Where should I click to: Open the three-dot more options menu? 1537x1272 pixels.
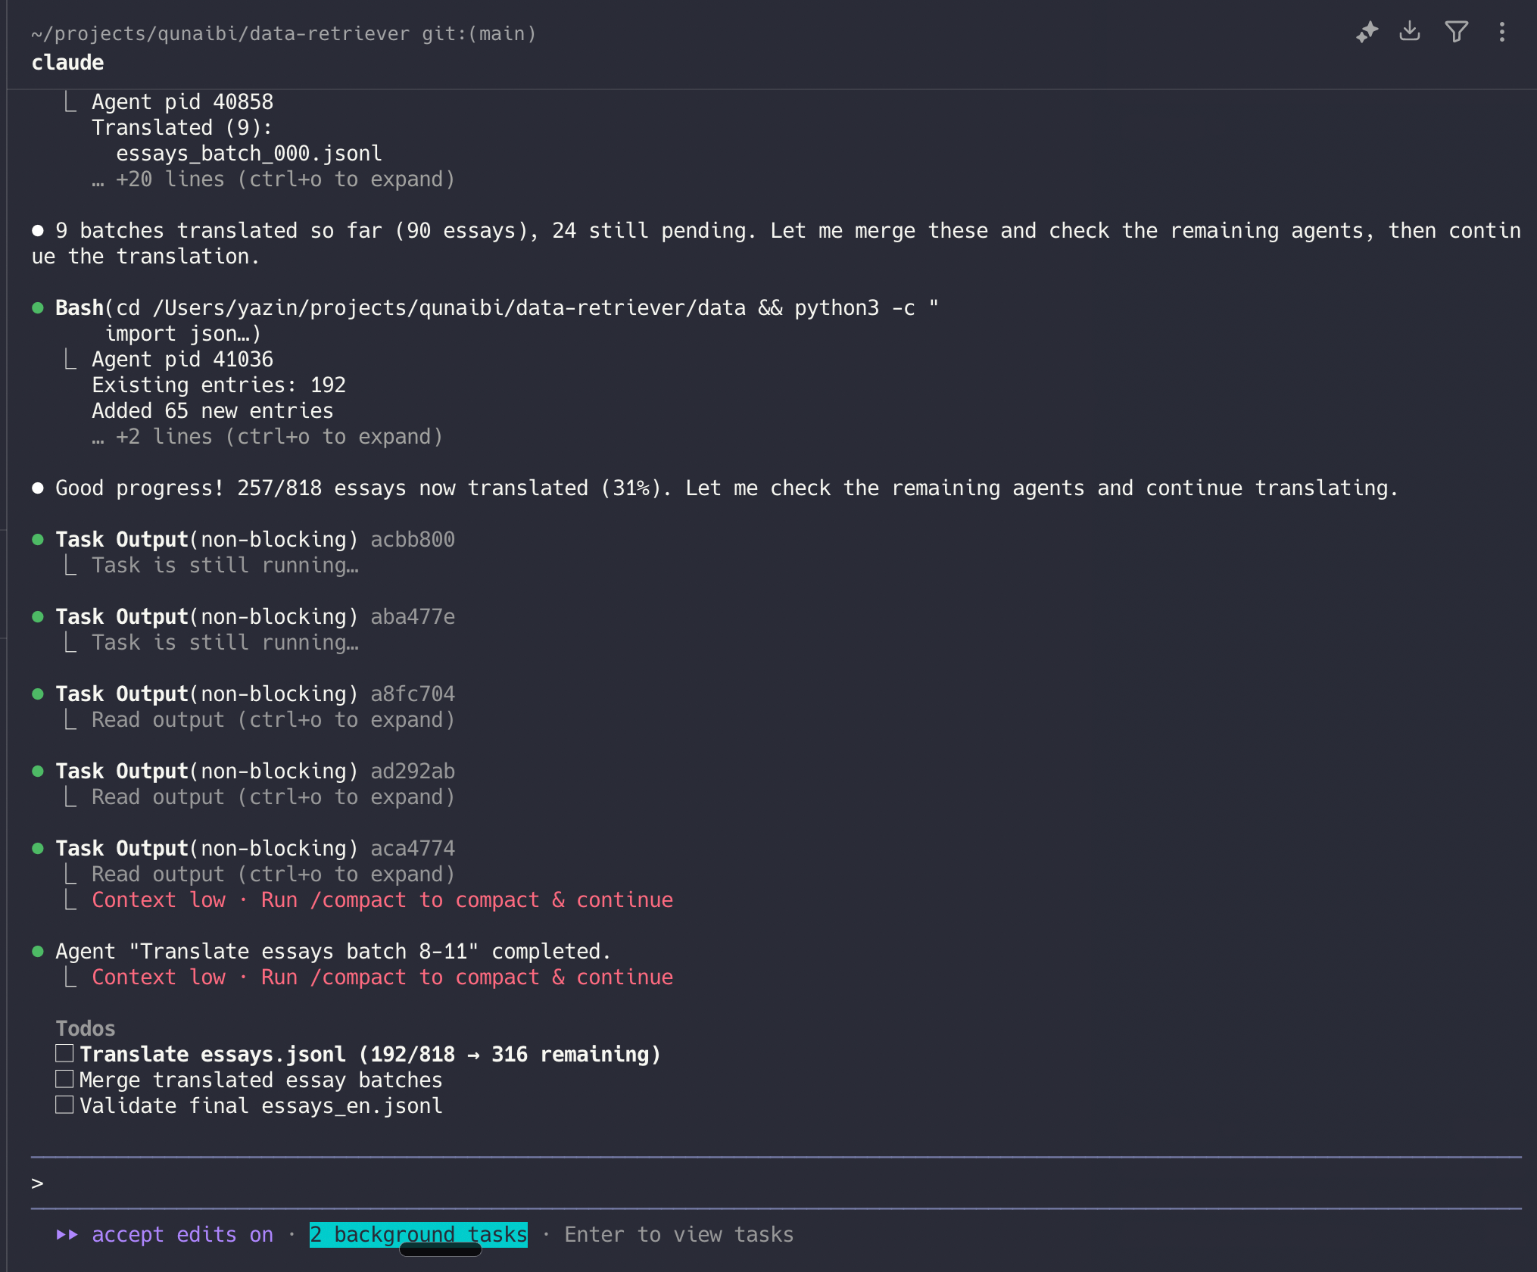click(x=1502, y=32)
